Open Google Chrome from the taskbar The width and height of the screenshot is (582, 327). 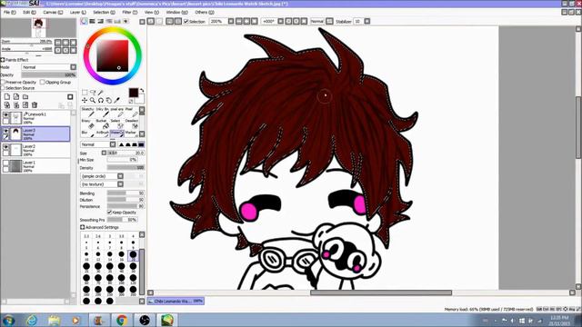[121, 320]
